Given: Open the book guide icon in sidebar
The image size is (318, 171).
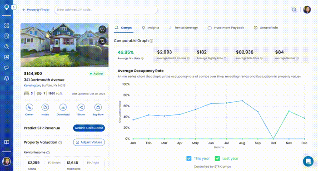Looking at the screenshot, I should [x=6, y=142].
